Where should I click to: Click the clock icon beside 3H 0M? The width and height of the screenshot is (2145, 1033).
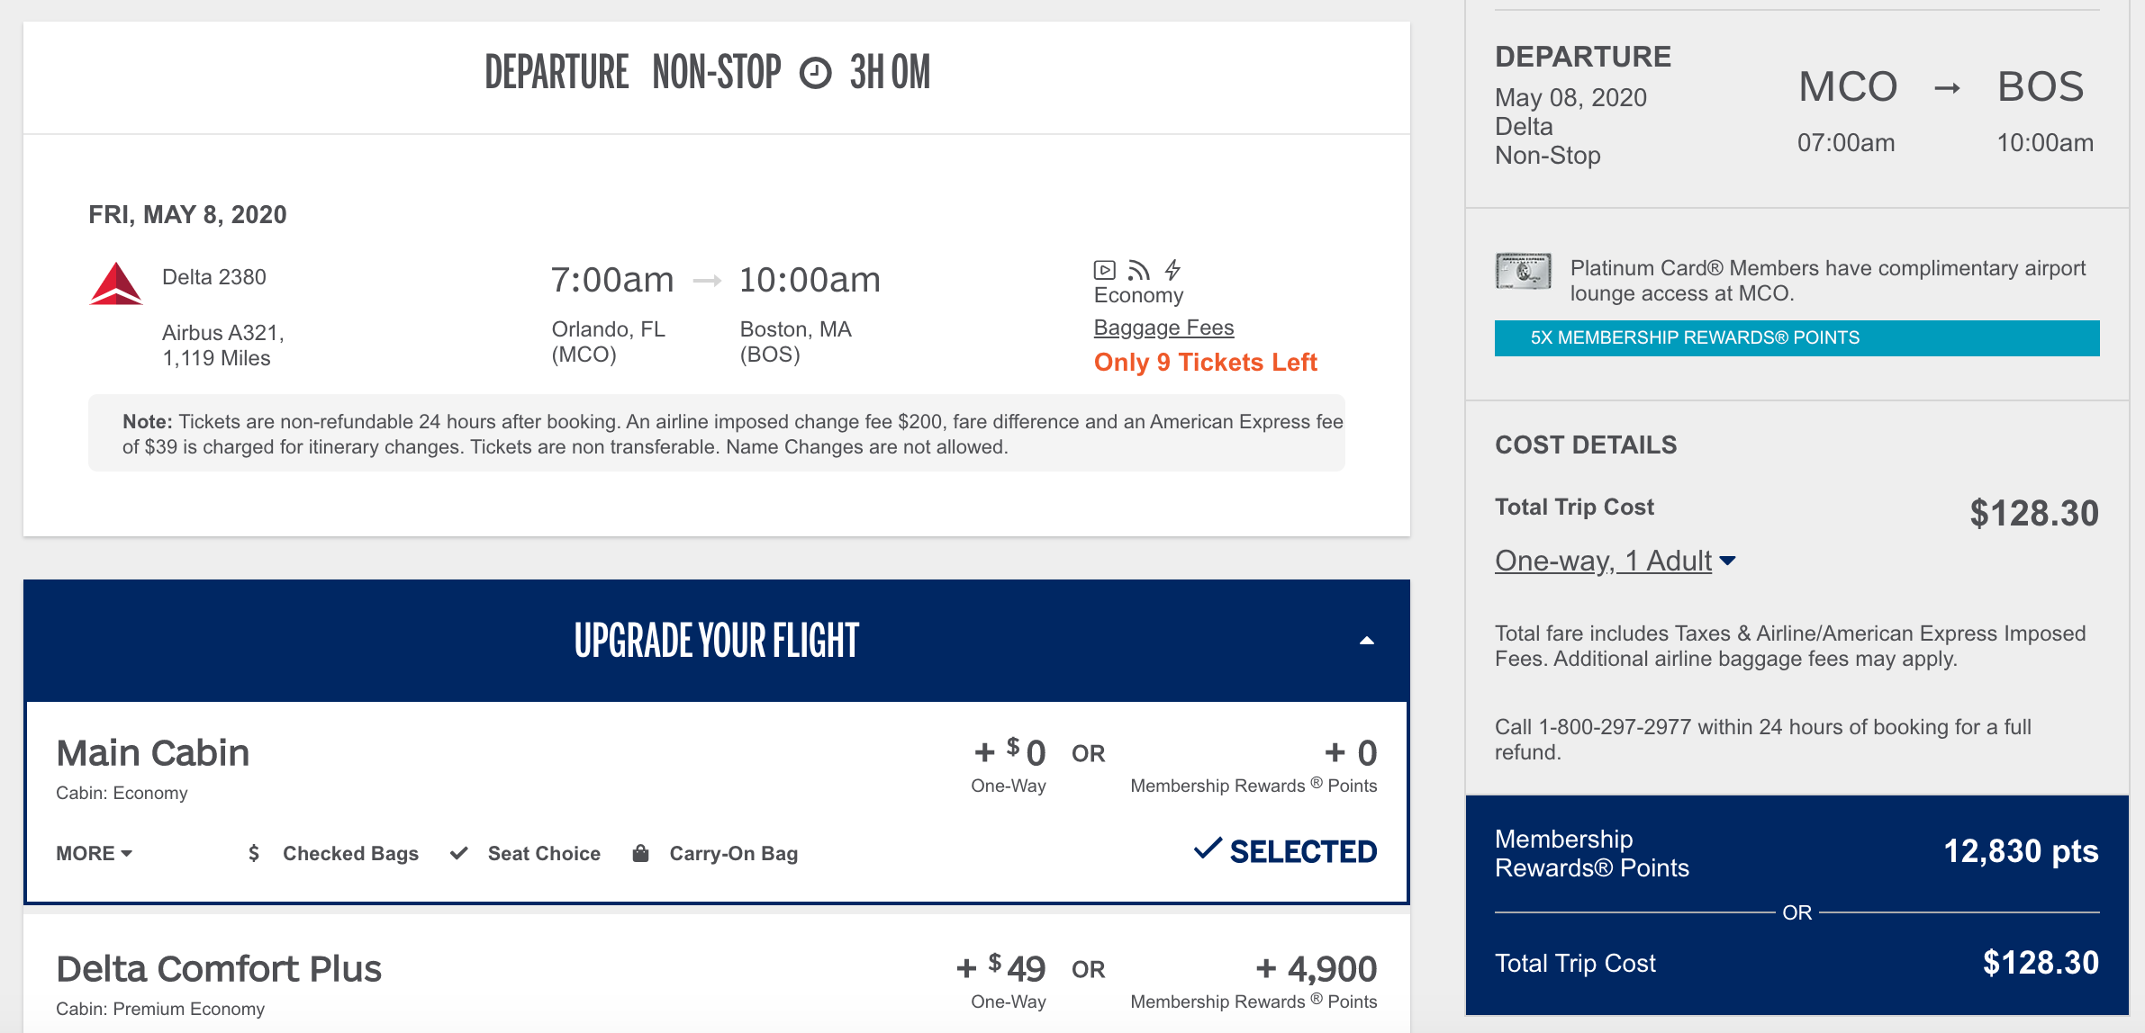[815, 73]
